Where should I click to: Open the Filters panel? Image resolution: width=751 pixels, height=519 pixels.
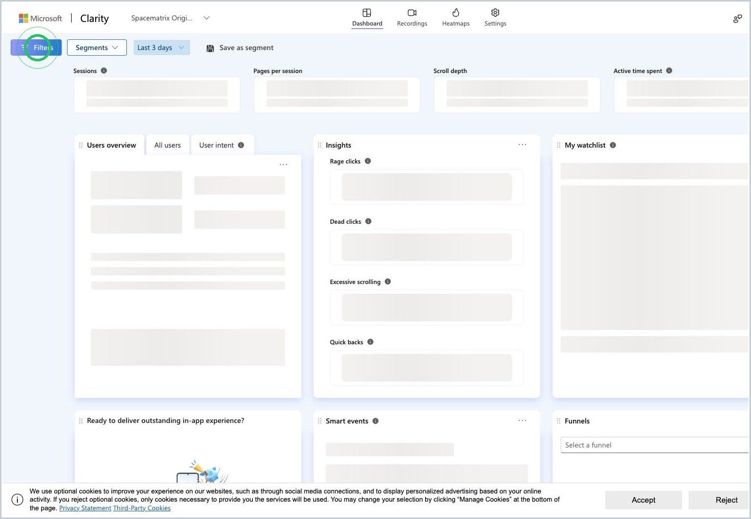pos(36,48)
